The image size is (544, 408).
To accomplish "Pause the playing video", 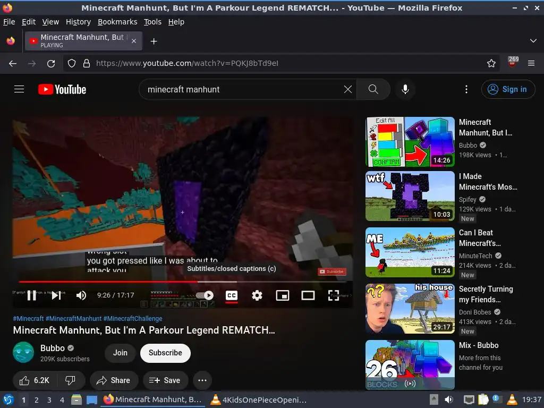I will point(31,295).
